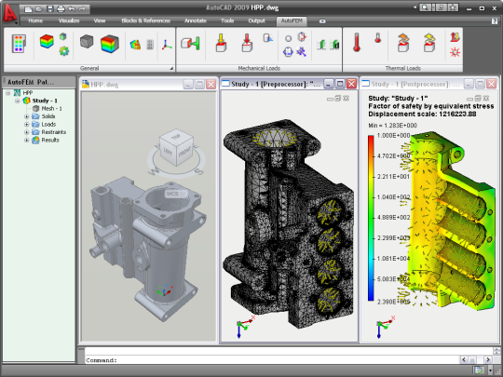
Task: Open the Home ribbon tab
Action: coord(35,20)
